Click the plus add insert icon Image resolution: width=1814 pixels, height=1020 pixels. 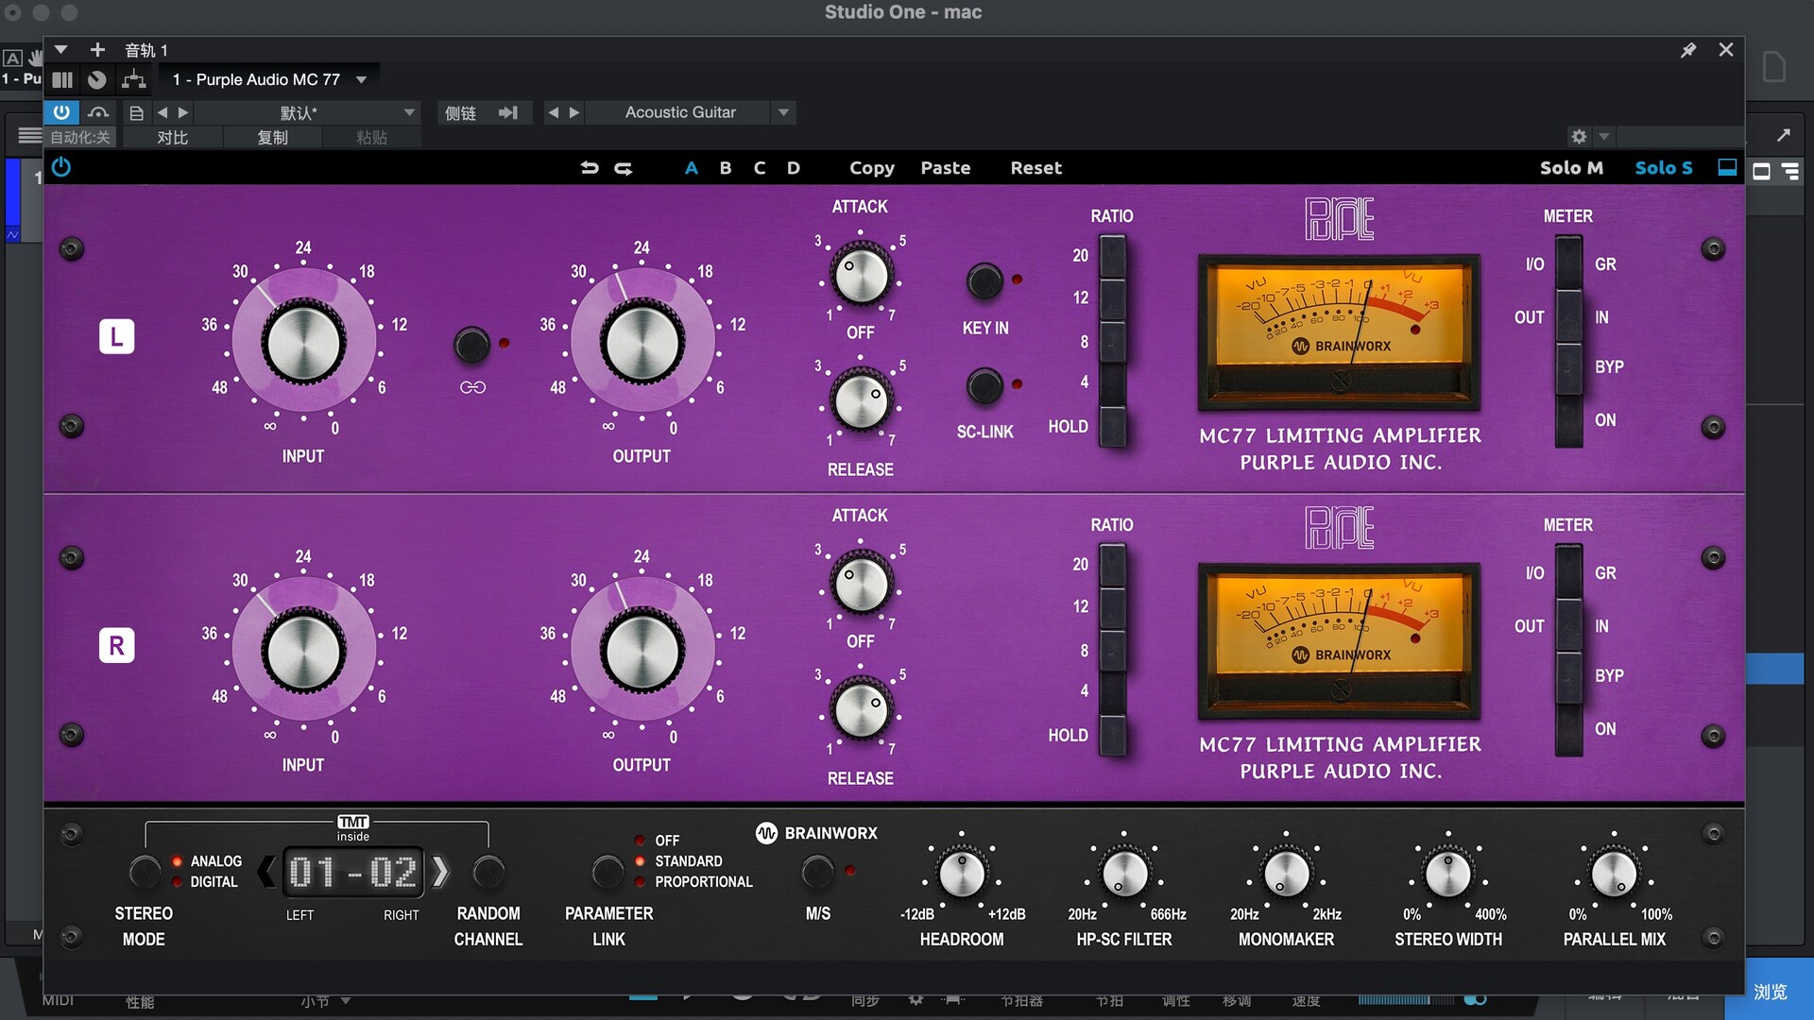[x=97, y=49]
